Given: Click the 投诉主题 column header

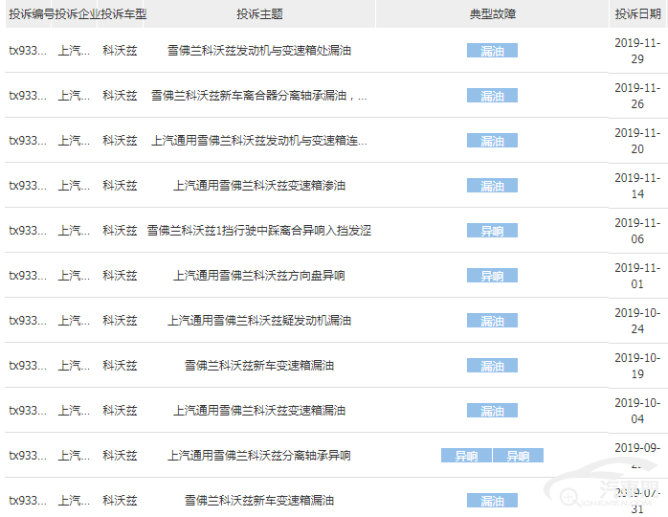Looking at the screenshot, I should click(x=259, y=14).
